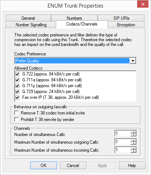151x175 pixels.
Task: Decrease Maximum simultaneous outgoing Calls down arrow
Action: pos(133,143)
